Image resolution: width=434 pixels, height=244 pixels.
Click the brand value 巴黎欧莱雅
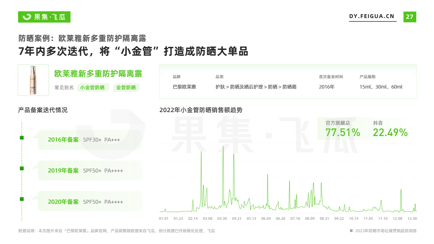click(x=184, y=87)
